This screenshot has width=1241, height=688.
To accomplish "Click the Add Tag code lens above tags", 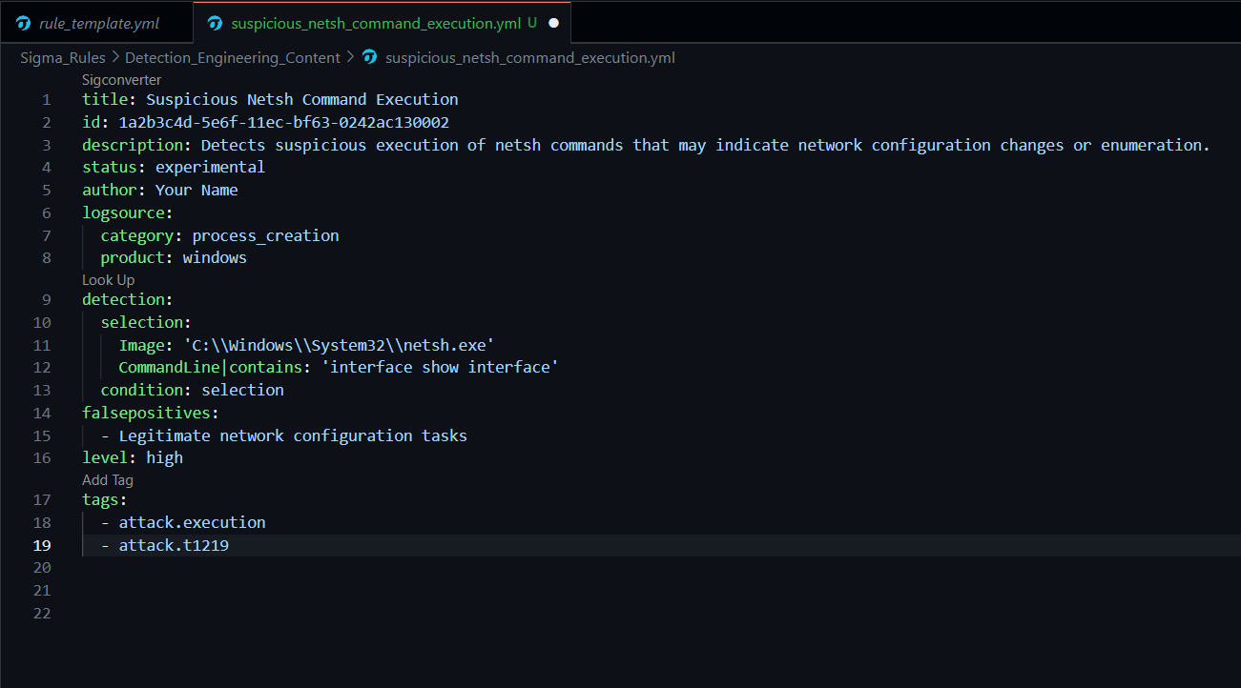I will [107, 480].
